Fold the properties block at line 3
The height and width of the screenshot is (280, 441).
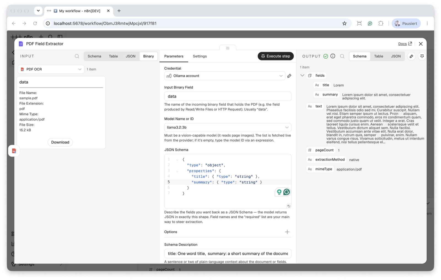pos(177,171)
